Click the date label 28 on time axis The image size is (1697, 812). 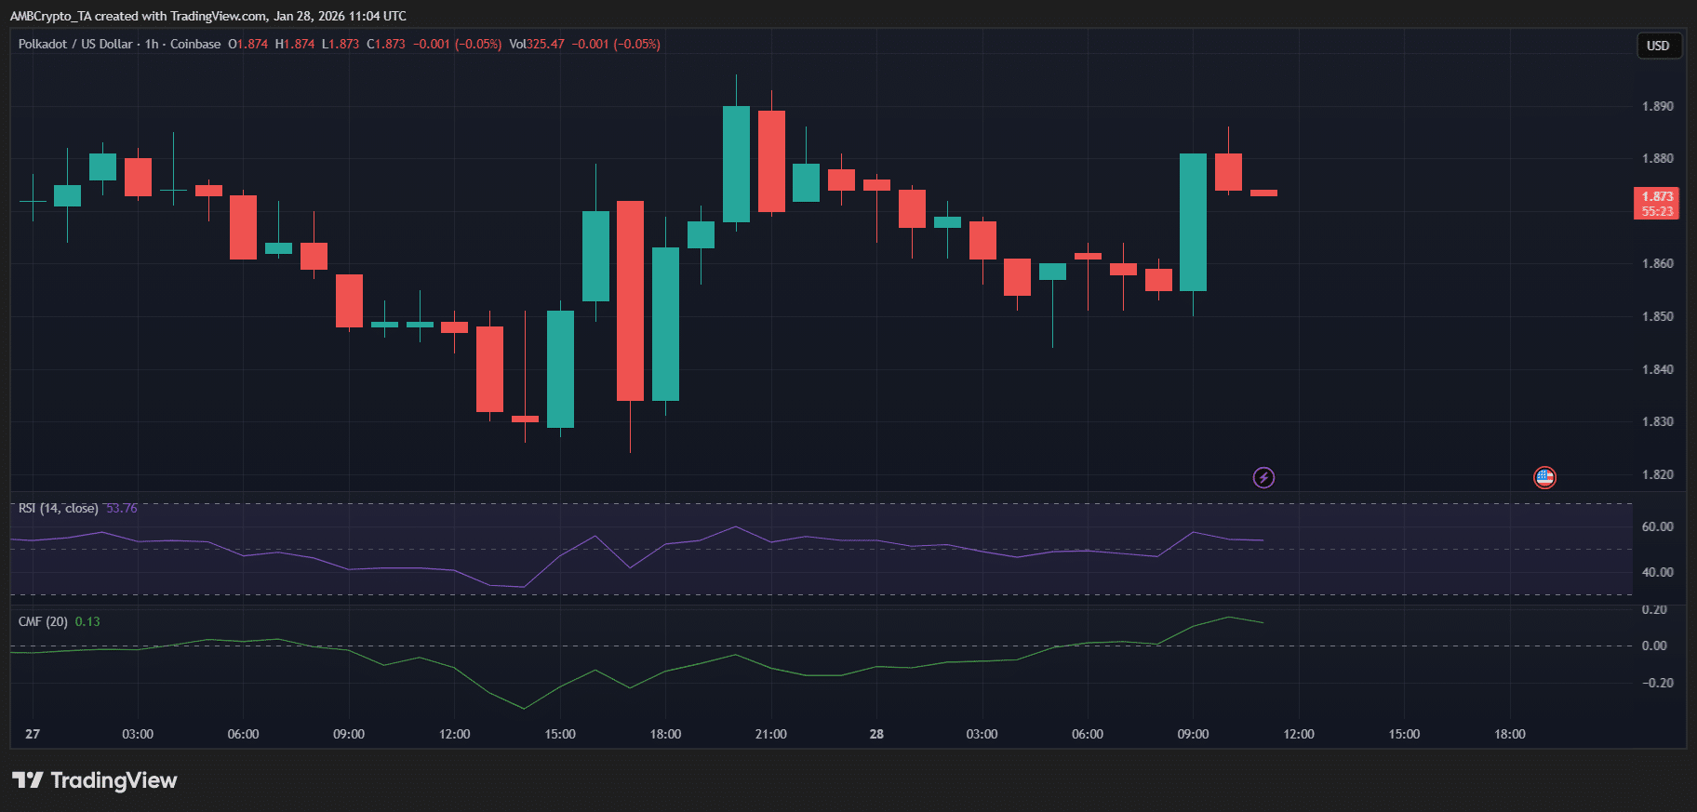tap(876, 734)
